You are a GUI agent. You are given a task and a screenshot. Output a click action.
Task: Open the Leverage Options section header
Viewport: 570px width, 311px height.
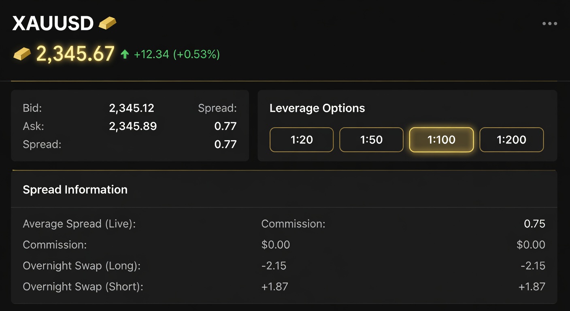[317, 108]
